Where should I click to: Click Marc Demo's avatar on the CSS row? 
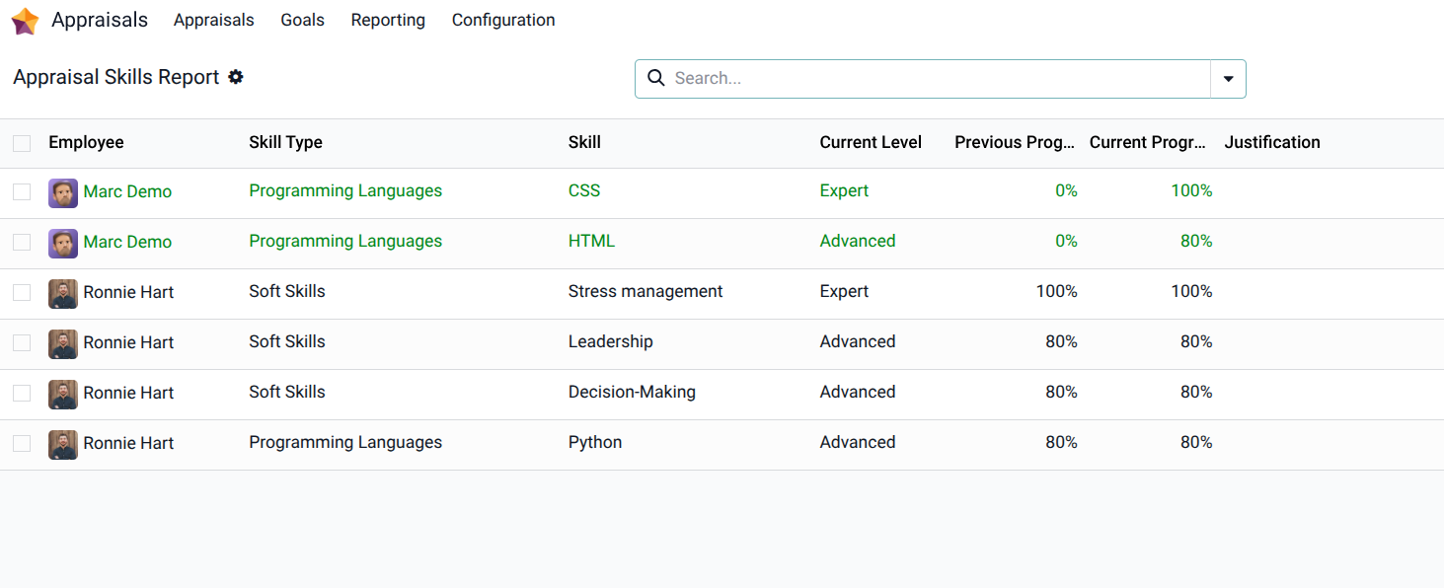[63, 193]
